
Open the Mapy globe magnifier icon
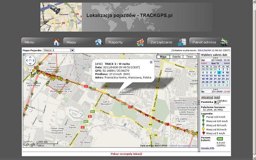tap(99, 42)
